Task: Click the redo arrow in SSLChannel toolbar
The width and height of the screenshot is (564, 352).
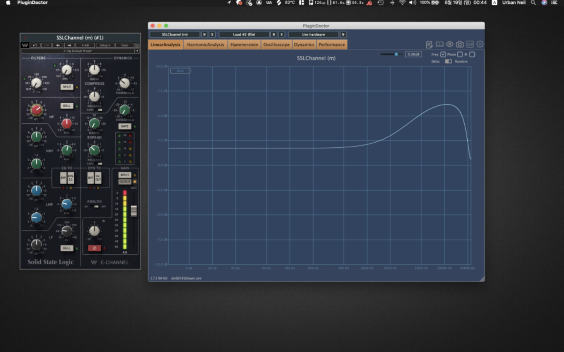Action: coord(46,46)
